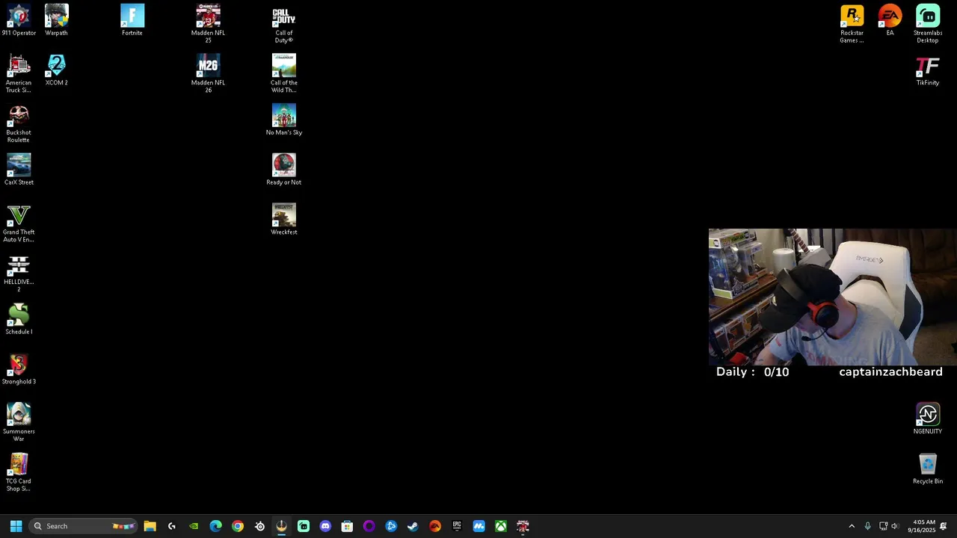This screenshot has width=957, height=538.
Task: Open Logitech G HUB from taskbar
Action: point(172,526)
